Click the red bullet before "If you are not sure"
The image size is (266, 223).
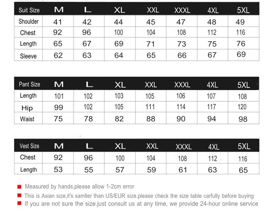(x=19, y=204)
